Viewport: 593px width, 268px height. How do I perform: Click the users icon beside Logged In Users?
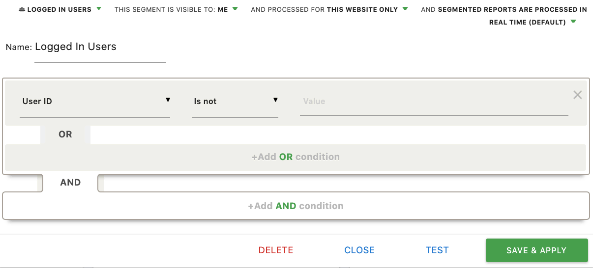(22, 9)
